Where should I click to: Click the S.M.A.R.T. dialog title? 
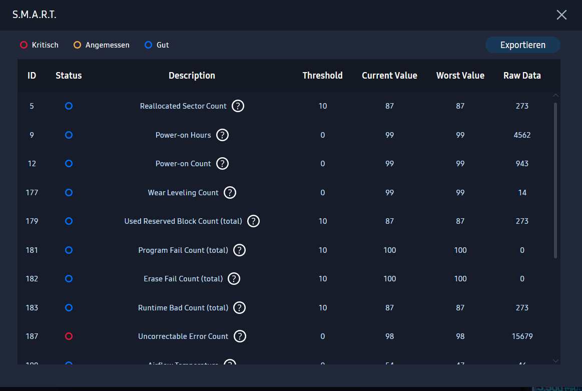pos(34,15)
